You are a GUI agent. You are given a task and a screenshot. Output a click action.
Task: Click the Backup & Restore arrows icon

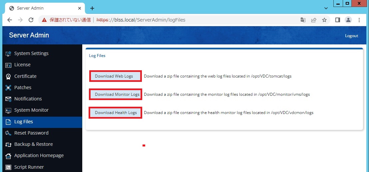pyautogui.click(x=8, y=144)
